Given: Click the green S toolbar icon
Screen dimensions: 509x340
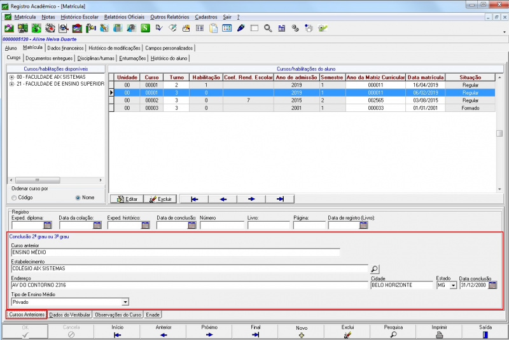Looking at the screenshot, I should click(x=145, y=28).
